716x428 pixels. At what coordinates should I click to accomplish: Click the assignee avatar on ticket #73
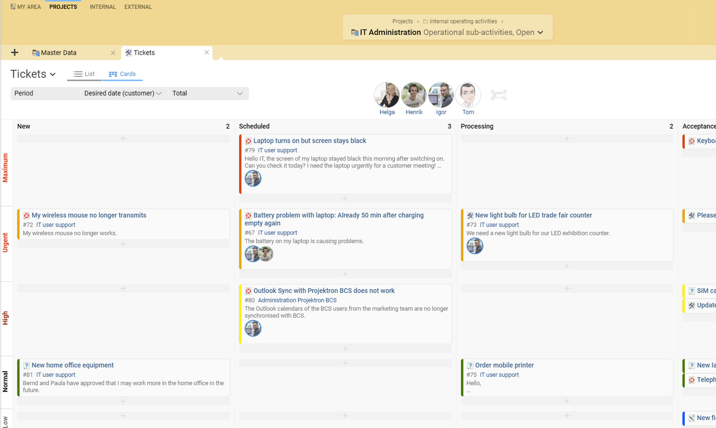tap(475, 246)
